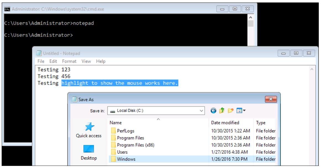Create a new folder icon in Save As

(x=230, y=111)
